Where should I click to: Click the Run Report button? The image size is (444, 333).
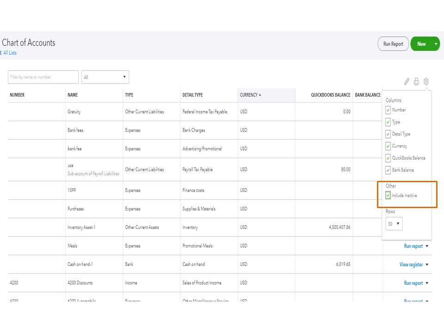coord(393,44)
